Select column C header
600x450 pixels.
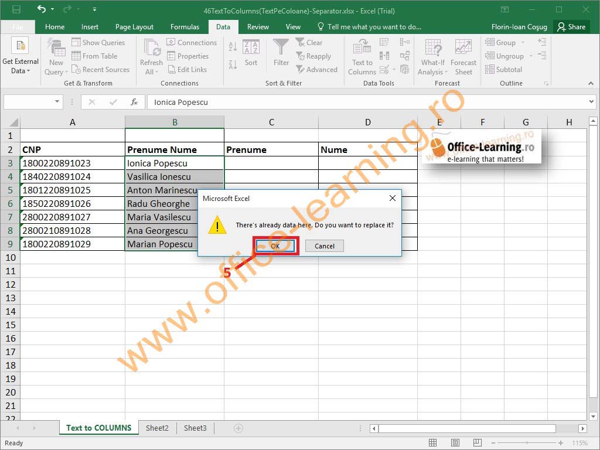271,122
